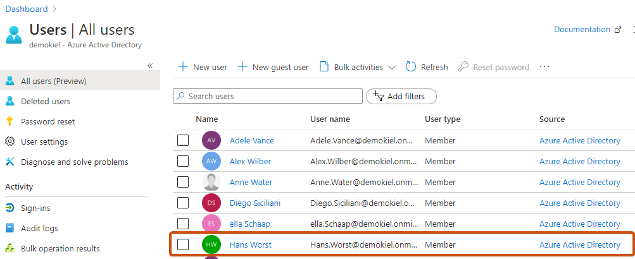Open Hans Worst user profile link

[x=251, y=245]
